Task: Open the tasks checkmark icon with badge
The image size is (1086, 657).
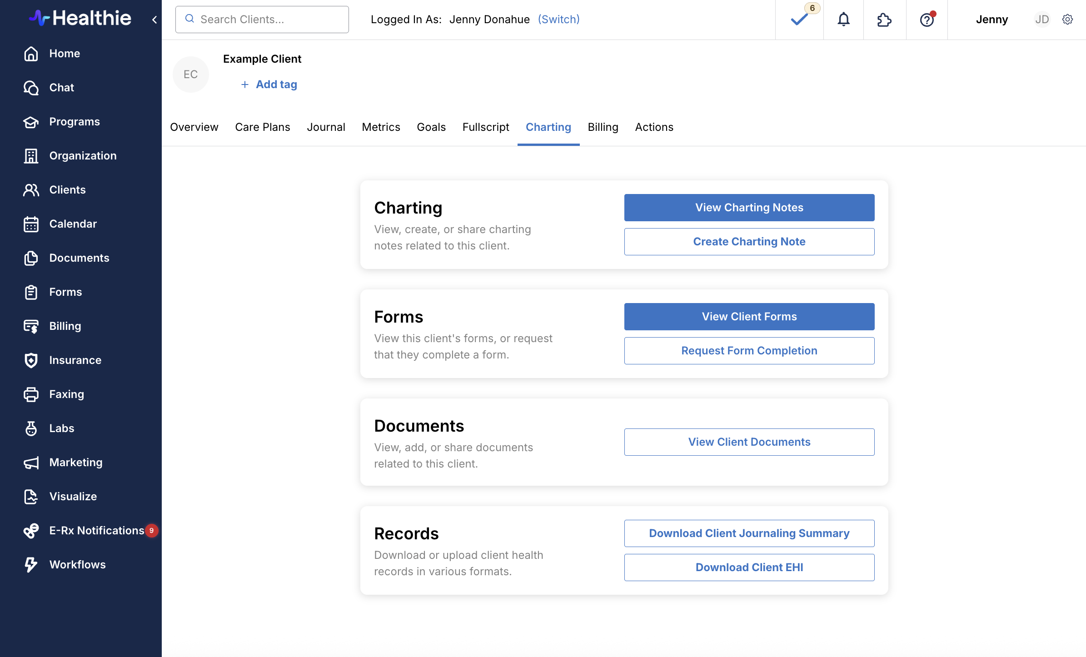Action: click(799, 20)
